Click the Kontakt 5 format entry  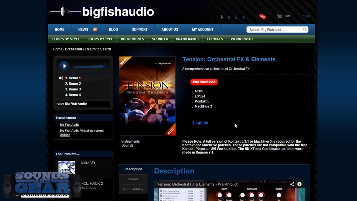(202, 101)
